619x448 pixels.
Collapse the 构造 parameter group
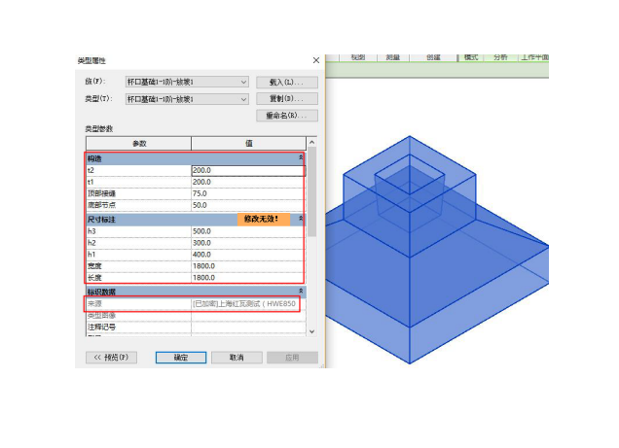300,156
